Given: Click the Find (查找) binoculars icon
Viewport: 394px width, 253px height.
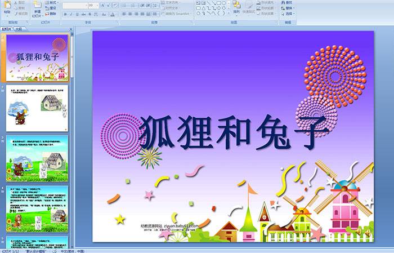Looking at the screenshot, I should pos(289,2).
